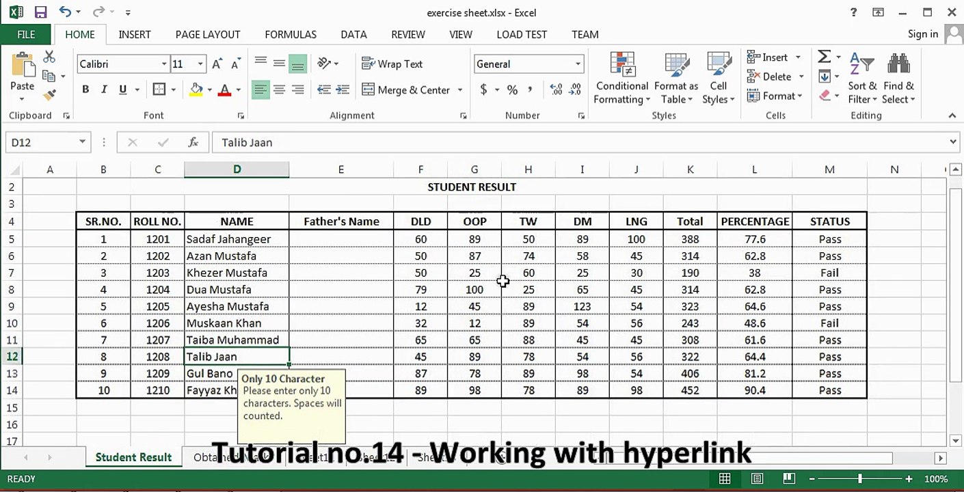This screenshot has width=964, height=492.
Task: Open the font size dropdown
Action: coord(200,64)
